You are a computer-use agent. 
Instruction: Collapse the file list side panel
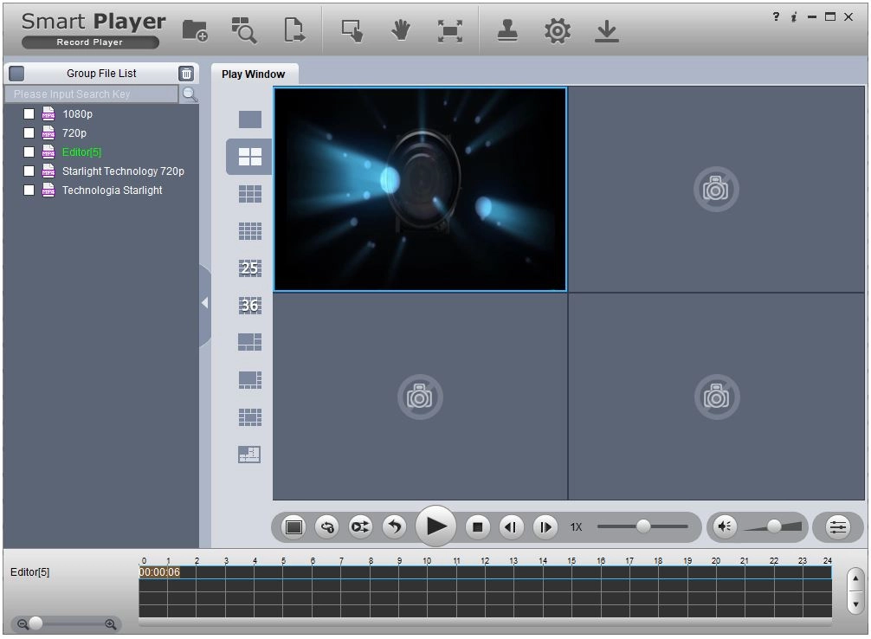[205, 303]
